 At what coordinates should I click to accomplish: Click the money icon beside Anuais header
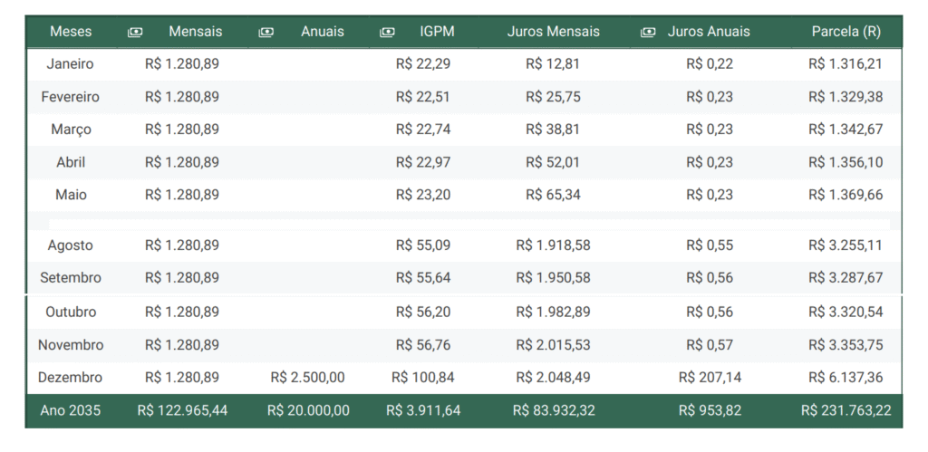point(266,32)
